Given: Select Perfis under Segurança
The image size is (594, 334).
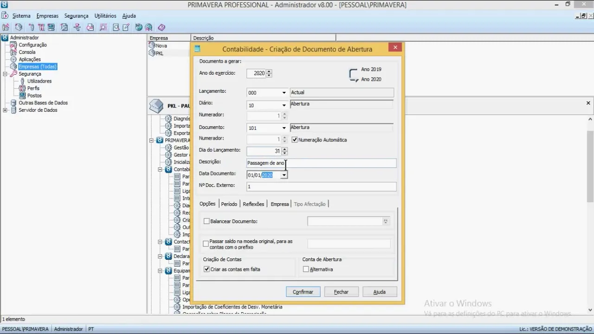Looking at the screenshot, I should tap(33, 88).
